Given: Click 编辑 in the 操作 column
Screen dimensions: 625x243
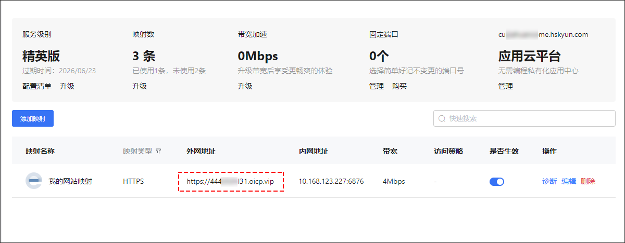Looking at the screenshot, I should (568, 181).
